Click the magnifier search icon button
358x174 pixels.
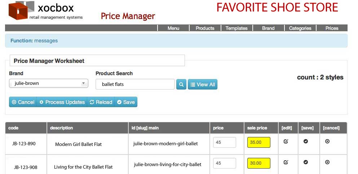tap(181, 84)
